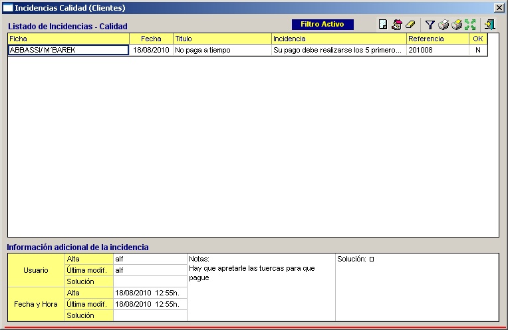Click the Usuario Última modif. value alf

(x=150, y=270)
